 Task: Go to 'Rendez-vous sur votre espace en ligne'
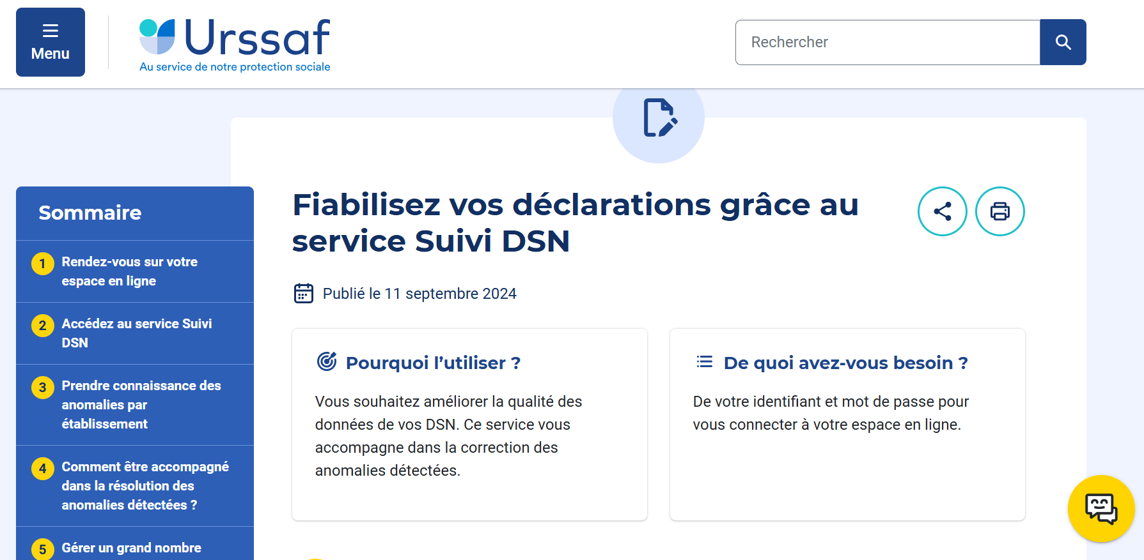click(129, 271)
